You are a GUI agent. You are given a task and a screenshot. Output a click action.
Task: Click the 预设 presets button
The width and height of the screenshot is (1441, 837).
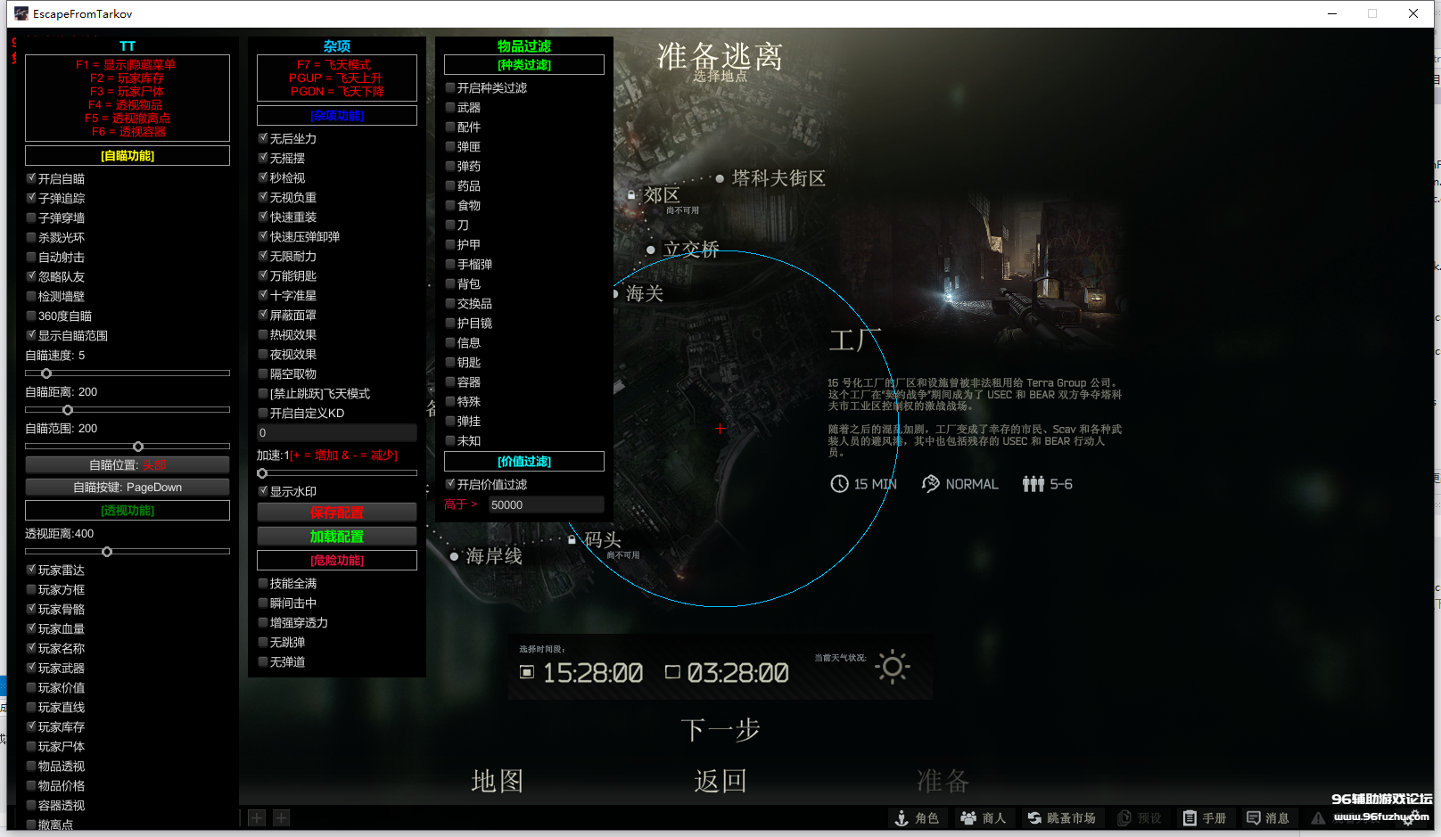[x=1140, y=817]
